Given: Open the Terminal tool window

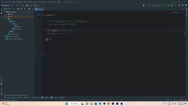Looking at the screenshot, I should [x=45, y=97].
